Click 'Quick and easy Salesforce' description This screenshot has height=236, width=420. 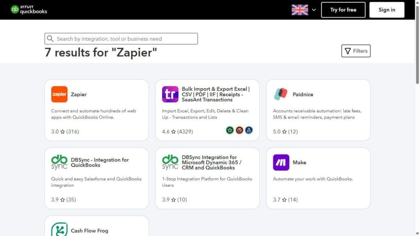point(96,182)
